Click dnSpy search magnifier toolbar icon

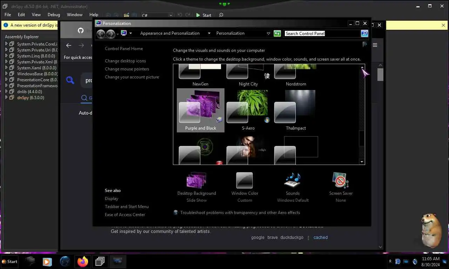click(221, 15)
